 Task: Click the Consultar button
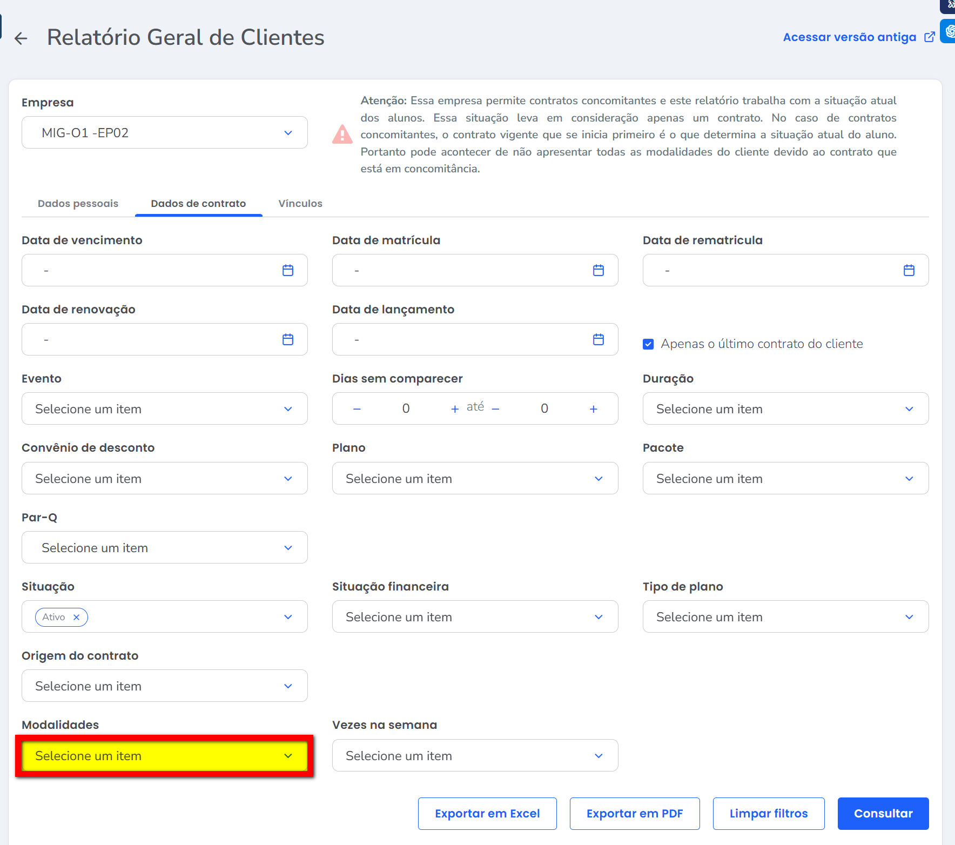pyautogui.click(x=883, y=814)
